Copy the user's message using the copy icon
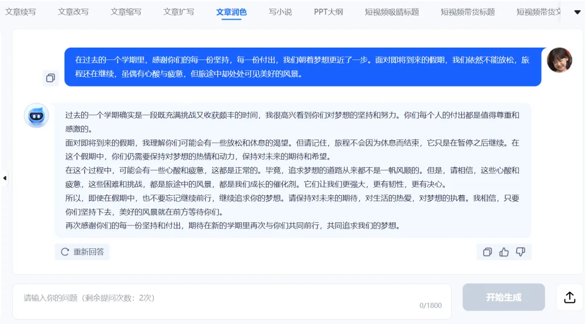Screen dimensions: 585x324 point(51,78)
